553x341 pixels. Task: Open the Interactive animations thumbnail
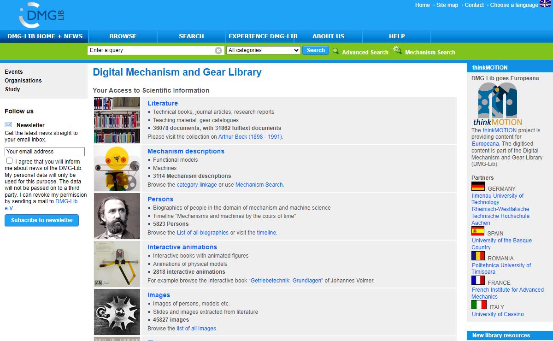pyautogui.click(x=117, y=264)
